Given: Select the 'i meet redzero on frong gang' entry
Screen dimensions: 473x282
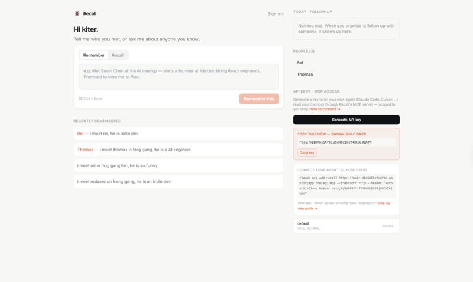Looking at the screenshot, I should [178, 181].
